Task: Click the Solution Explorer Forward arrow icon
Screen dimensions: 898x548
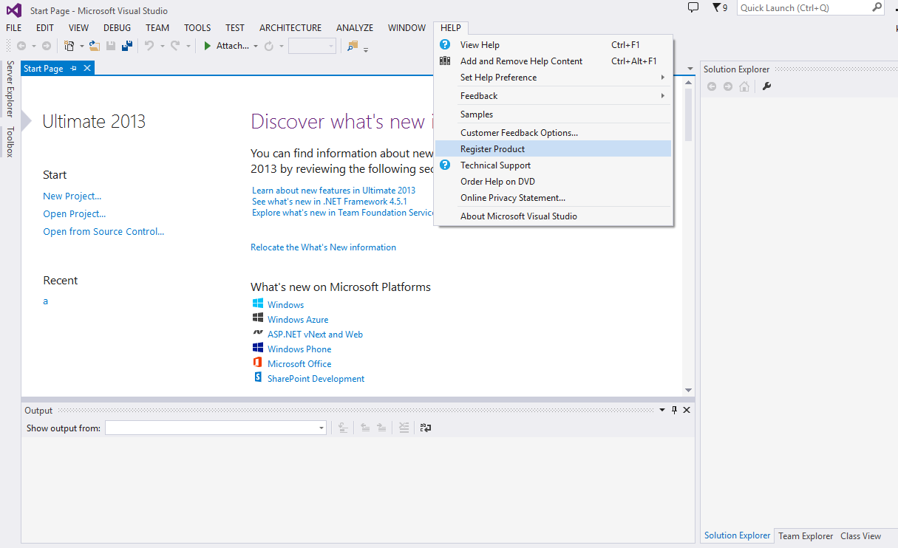Action: 728,86
